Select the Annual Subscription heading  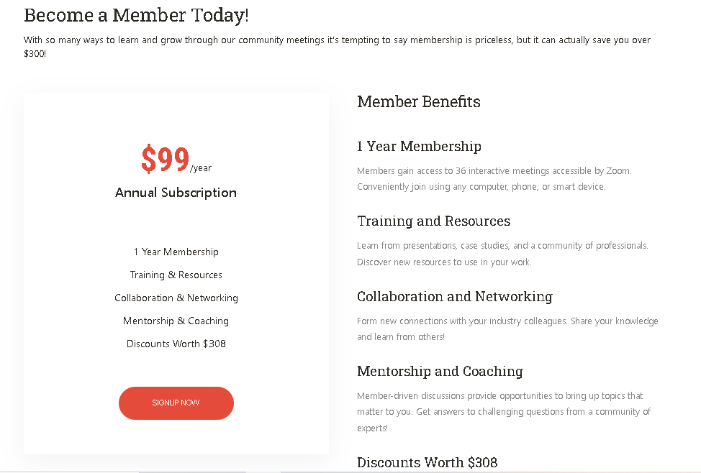[x=176, y=193]
